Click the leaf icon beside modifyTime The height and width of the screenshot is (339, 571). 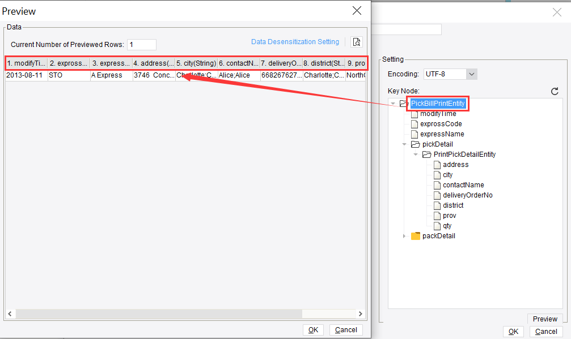coord(414,113)
